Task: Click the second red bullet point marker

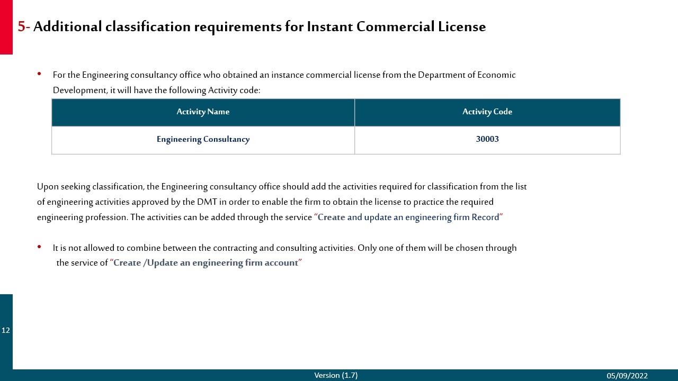Action: click(39, 247)
